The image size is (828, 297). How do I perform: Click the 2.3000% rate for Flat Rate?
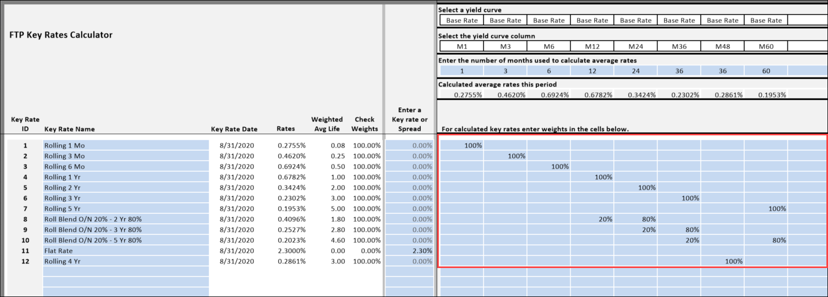click(x=292, y=251)
